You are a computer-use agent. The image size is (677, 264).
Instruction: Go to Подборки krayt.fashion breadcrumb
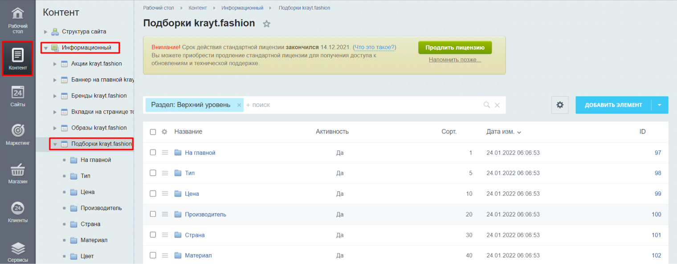304,8
